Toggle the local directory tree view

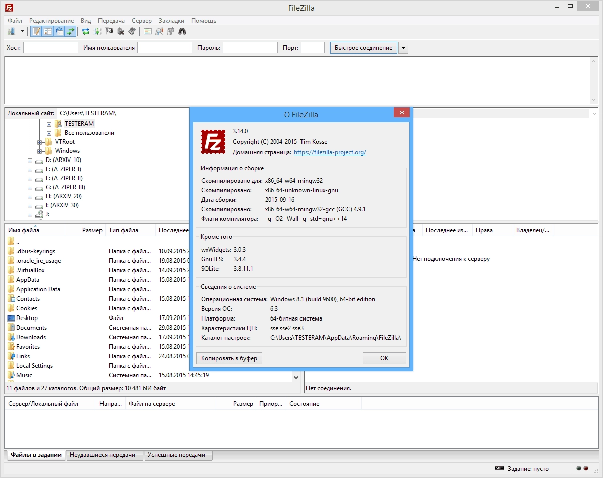(x=48, y=31)
